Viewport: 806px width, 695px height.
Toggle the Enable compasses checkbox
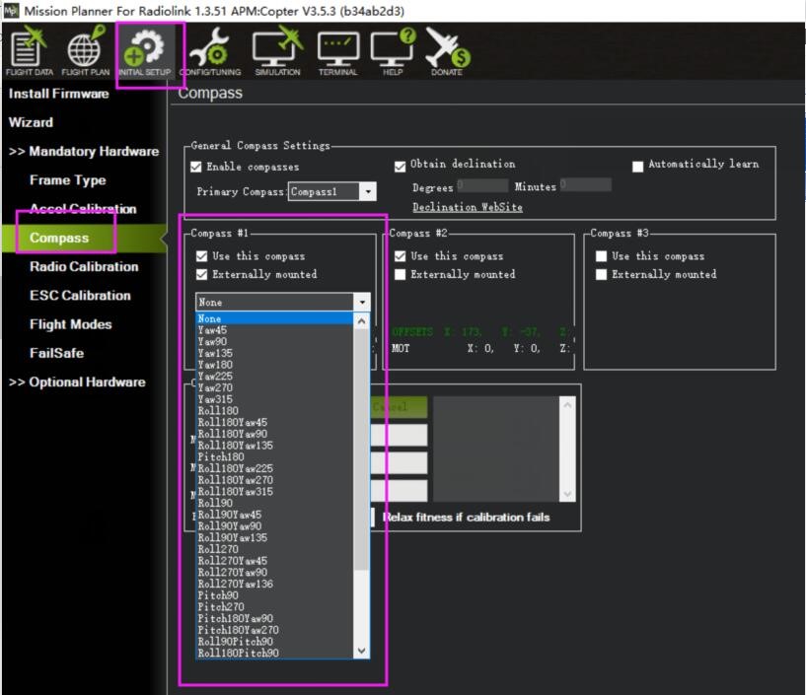pyautogui.click(x=196, y=168)
